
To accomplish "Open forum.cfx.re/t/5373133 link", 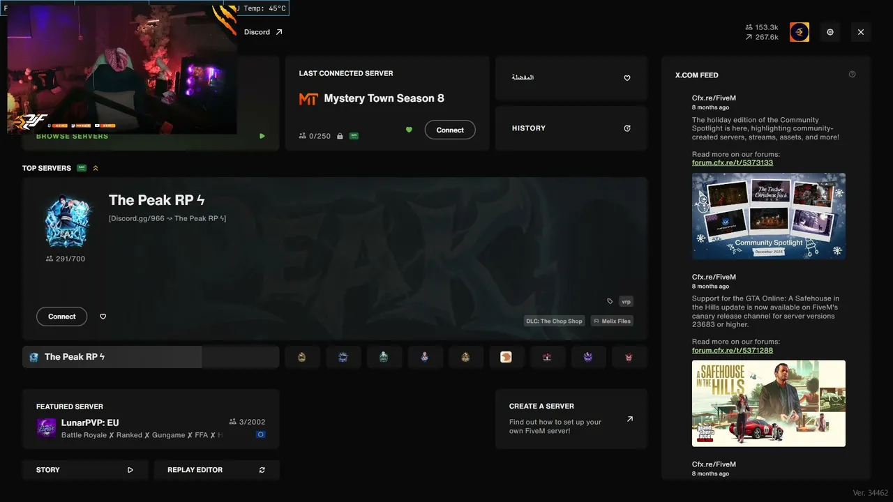I will (733, 162).
